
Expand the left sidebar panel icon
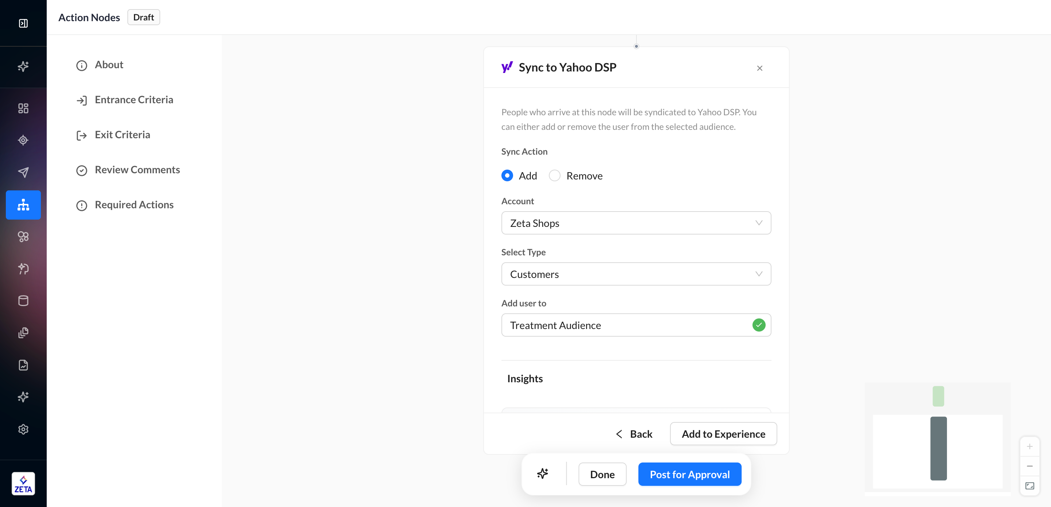tap(23, 23)
